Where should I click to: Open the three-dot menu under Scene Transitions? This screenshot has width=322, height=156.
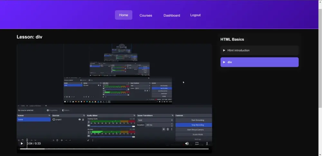(x=172, y=129)
